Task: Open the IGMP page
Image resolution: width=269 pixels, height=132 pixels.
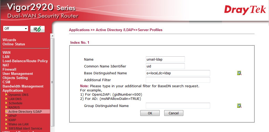Action: coord(12,120)
